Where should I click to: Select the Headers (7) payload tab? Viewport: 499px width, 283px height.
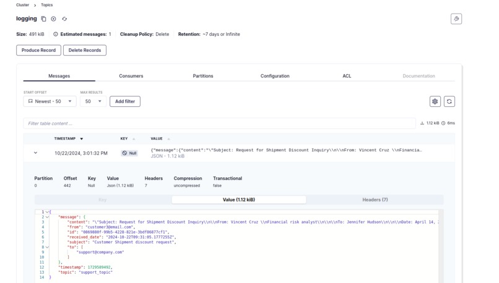375,200
